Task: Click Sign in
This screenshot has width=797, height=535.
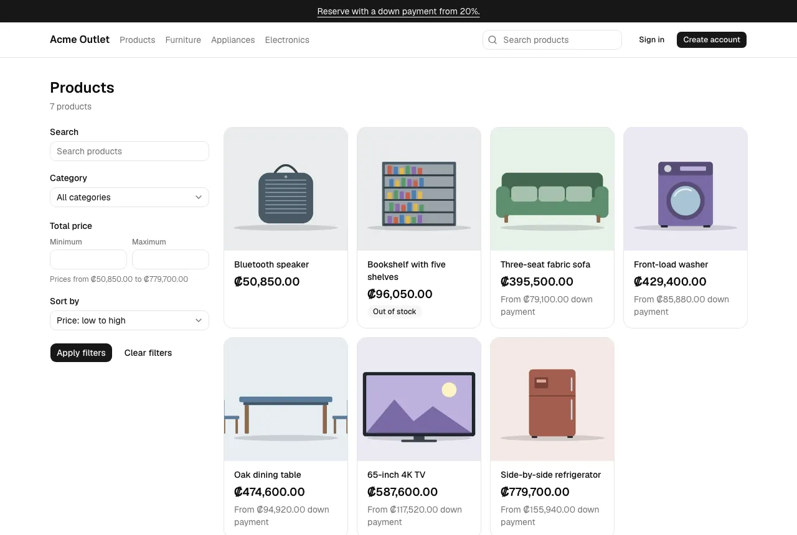Action: [x=651, y=40]
